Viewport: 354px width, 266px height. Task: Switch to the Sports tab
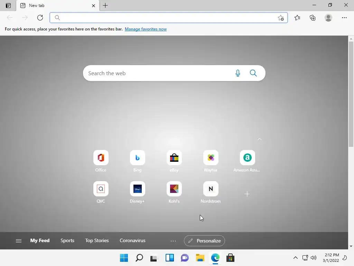click(67, 240)
